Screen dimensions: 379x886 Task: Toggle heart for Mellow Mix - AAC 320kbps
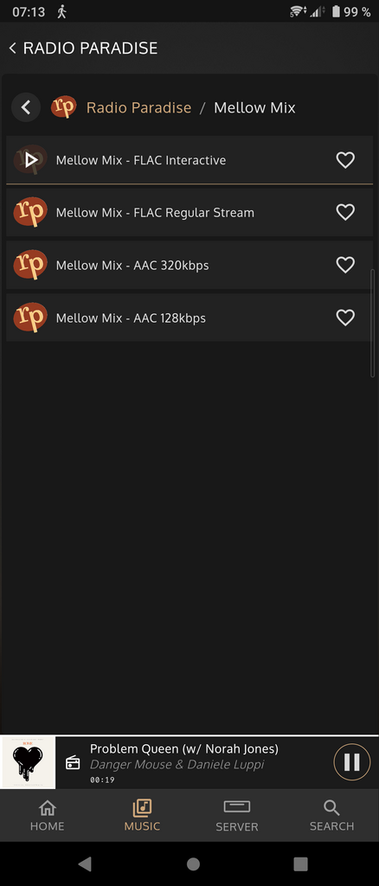pos(345,265)
